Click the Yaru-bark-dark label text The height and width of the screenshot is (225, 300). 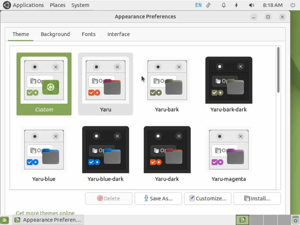click(x=229, y=110)
